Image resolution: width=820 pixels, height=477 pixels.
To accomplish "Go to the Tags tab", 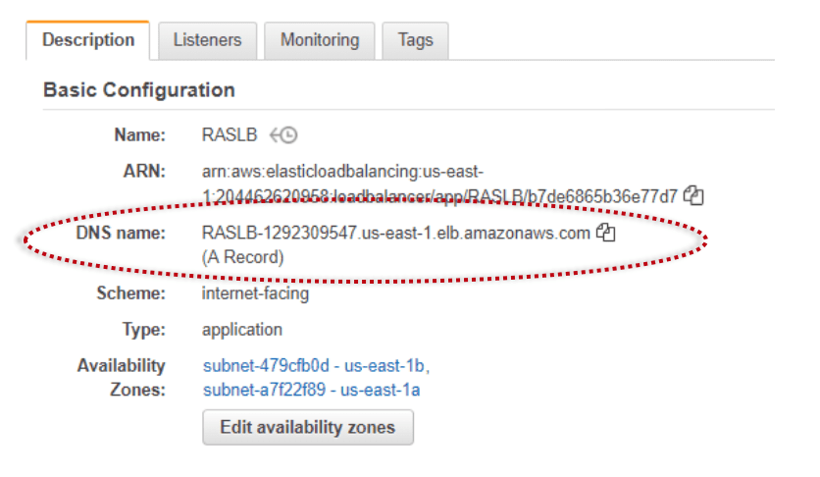I will pyautogui.click(x=415, y=40).
